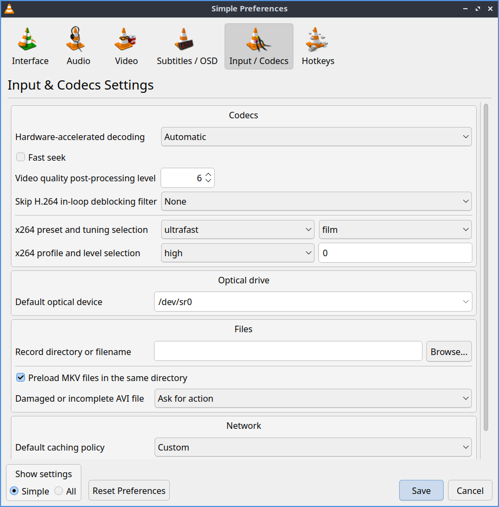This screenshot has height=507, width=499.
Task: Open Video settings cone icon
Action: 126,40
